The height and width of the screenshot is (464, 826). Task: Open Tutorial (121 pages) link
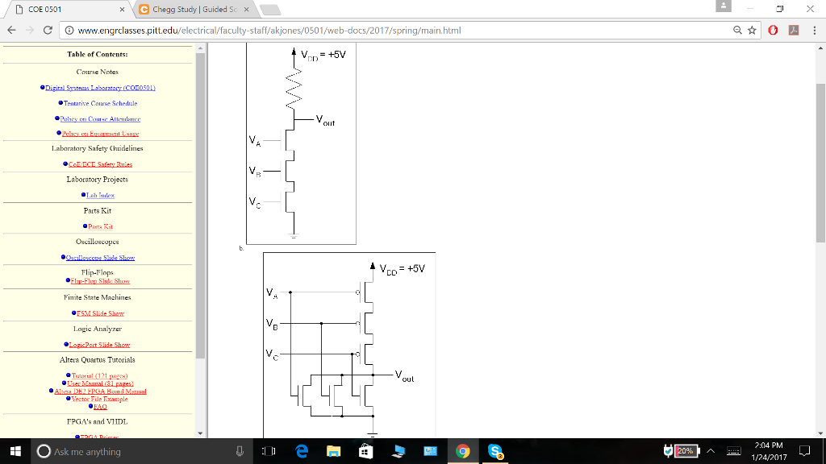click(x=99, y=376)
